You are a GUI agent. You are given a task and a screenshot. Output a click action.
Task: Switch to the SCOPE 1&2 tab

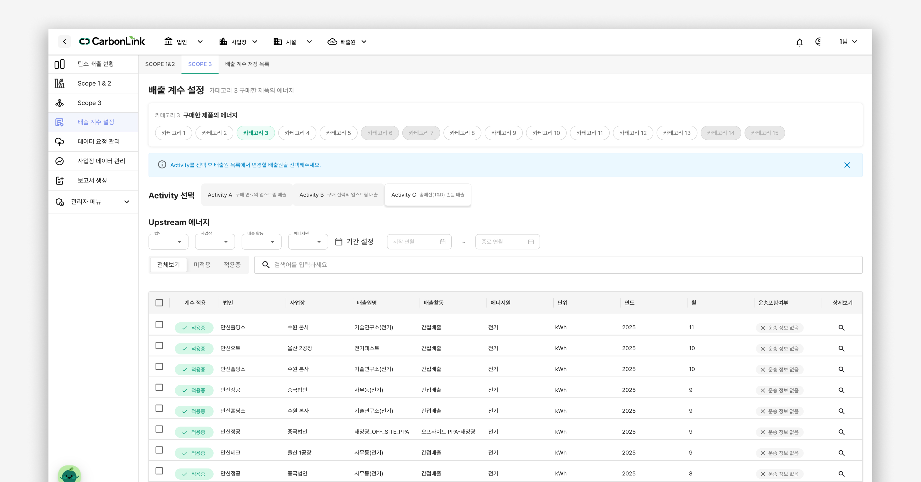pyautogui.click(x=160, y=64)
